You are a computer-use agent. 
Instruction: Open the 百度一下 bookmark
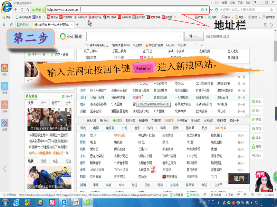[39, 17]
